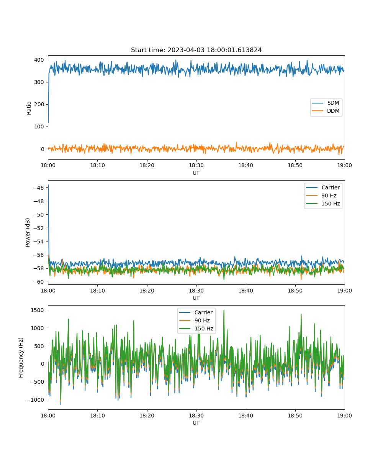Click the 0 tick on the Frequency axis
The width and height of the screenshot is (383, 460).
coord(43,364)
